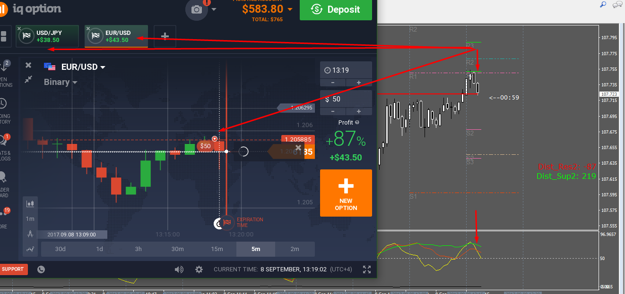Viewport: 625px width, 294px height.
Task: Select the 3h time range
Action: coord(139,249)
